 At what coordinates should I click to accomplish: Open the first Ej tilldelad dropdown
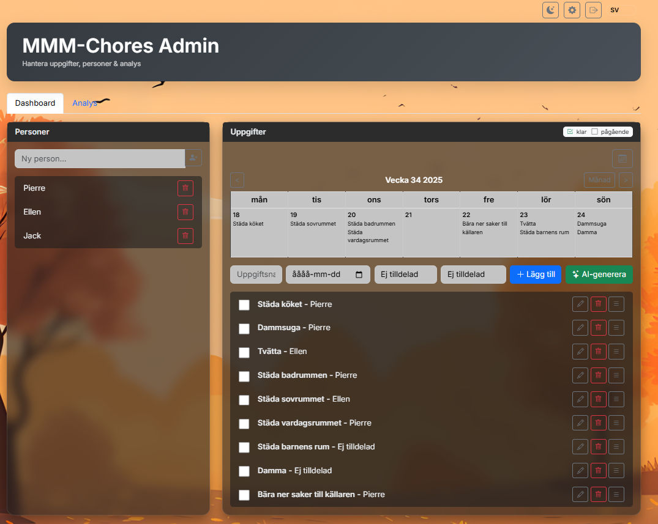[x=405, y=275]
